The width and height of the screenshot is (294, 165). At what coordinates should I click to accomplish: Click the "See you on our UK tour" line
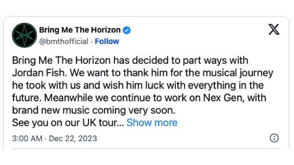[68, 123]
